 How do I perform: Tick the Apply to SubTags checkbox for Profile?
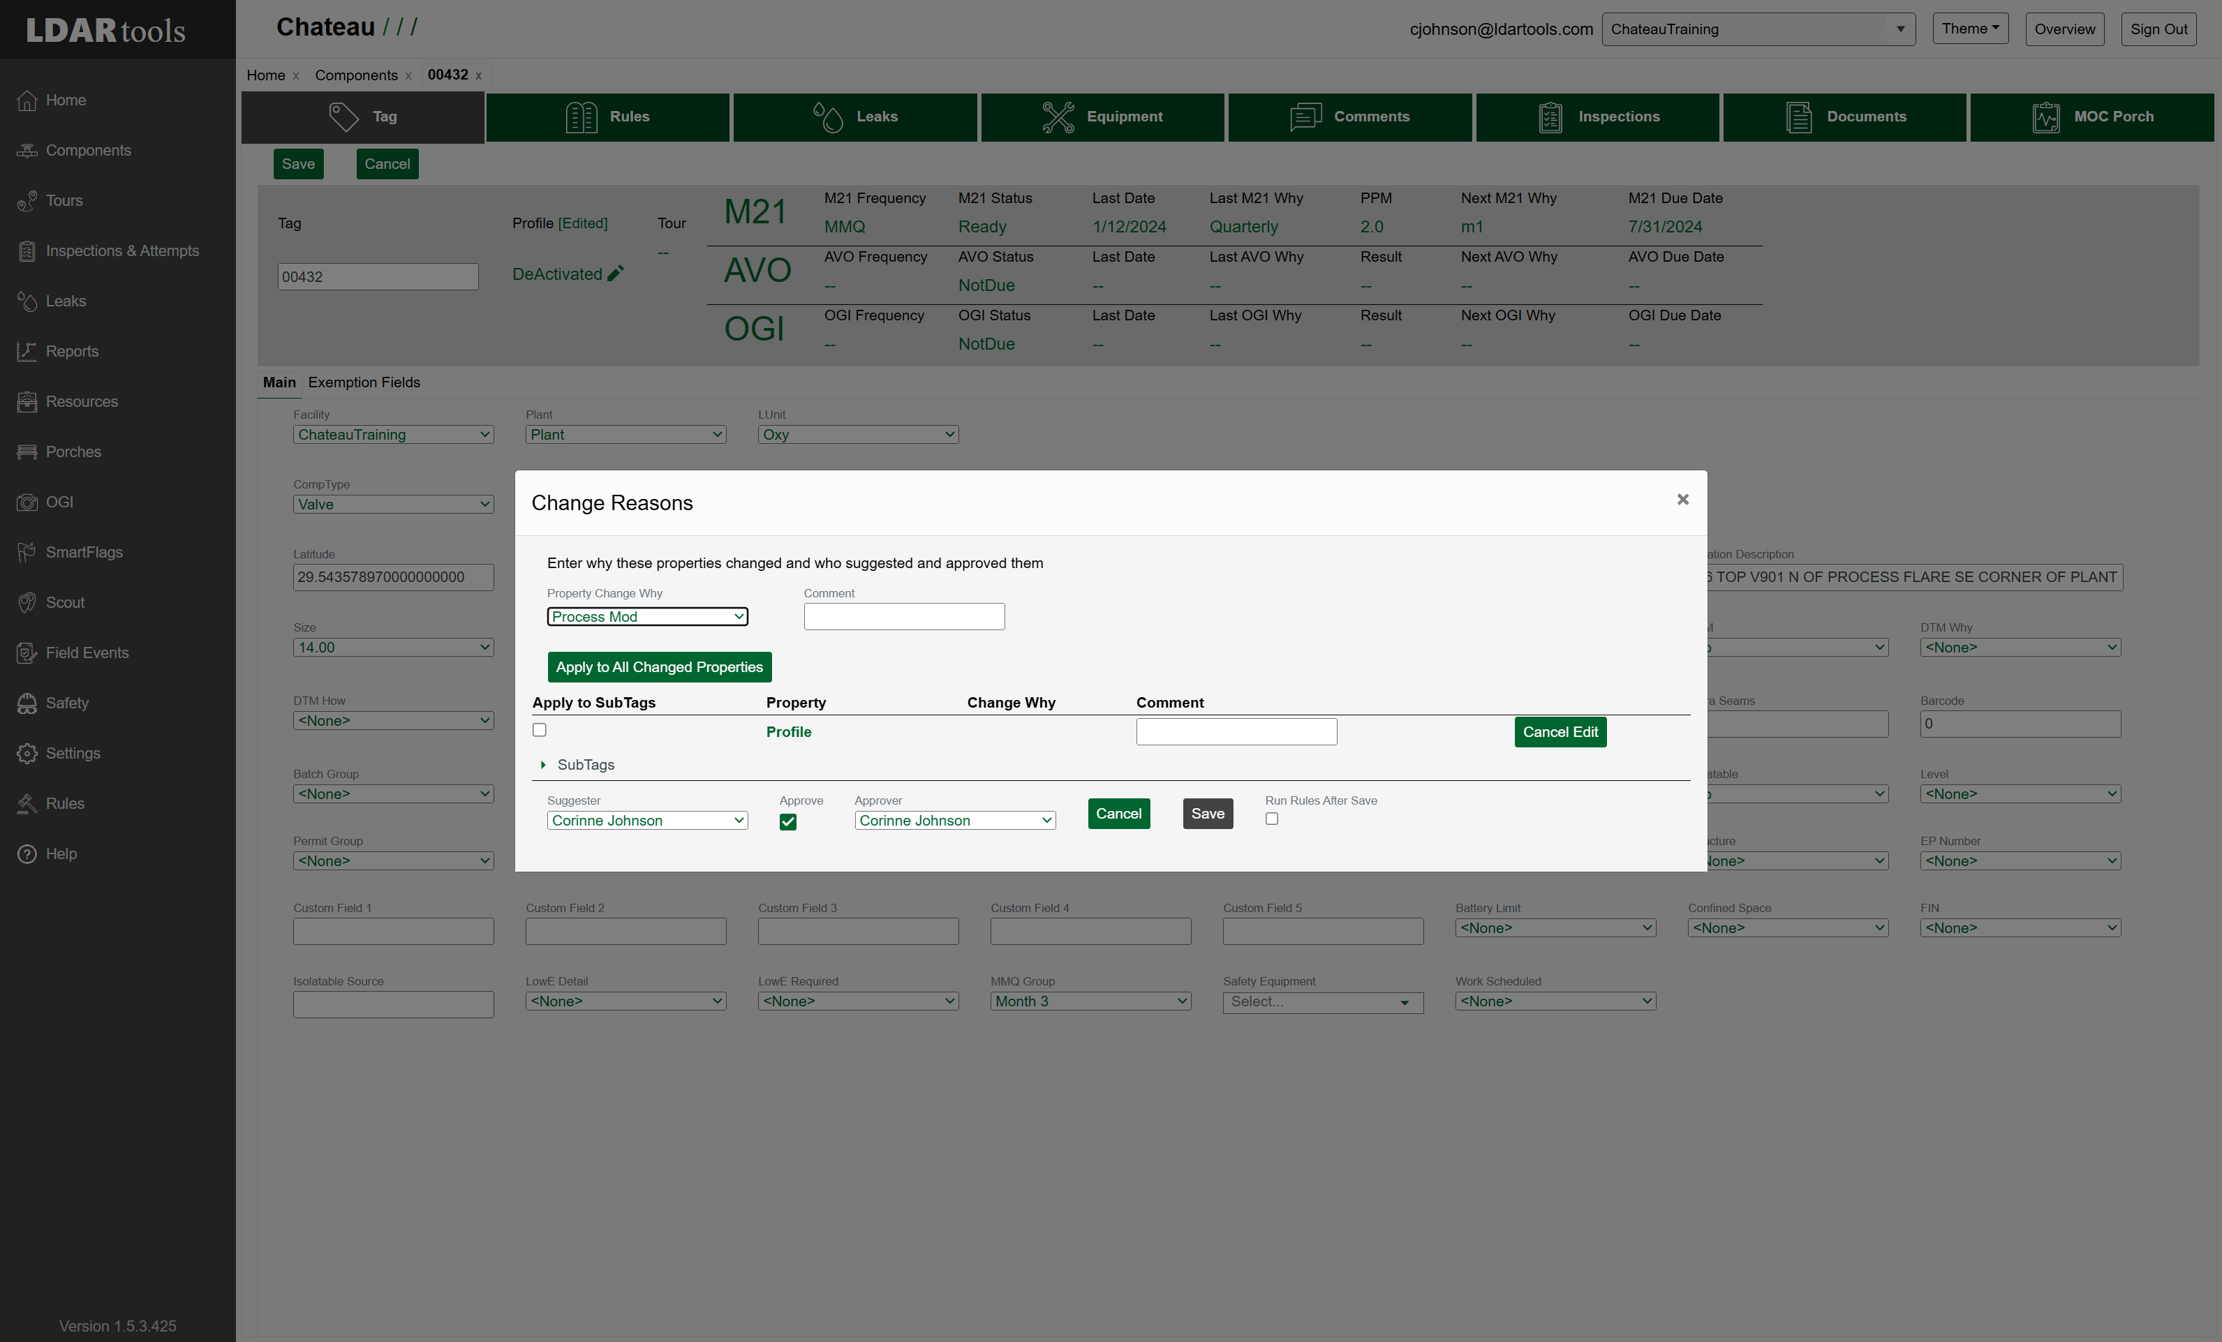tap(539, 730)
